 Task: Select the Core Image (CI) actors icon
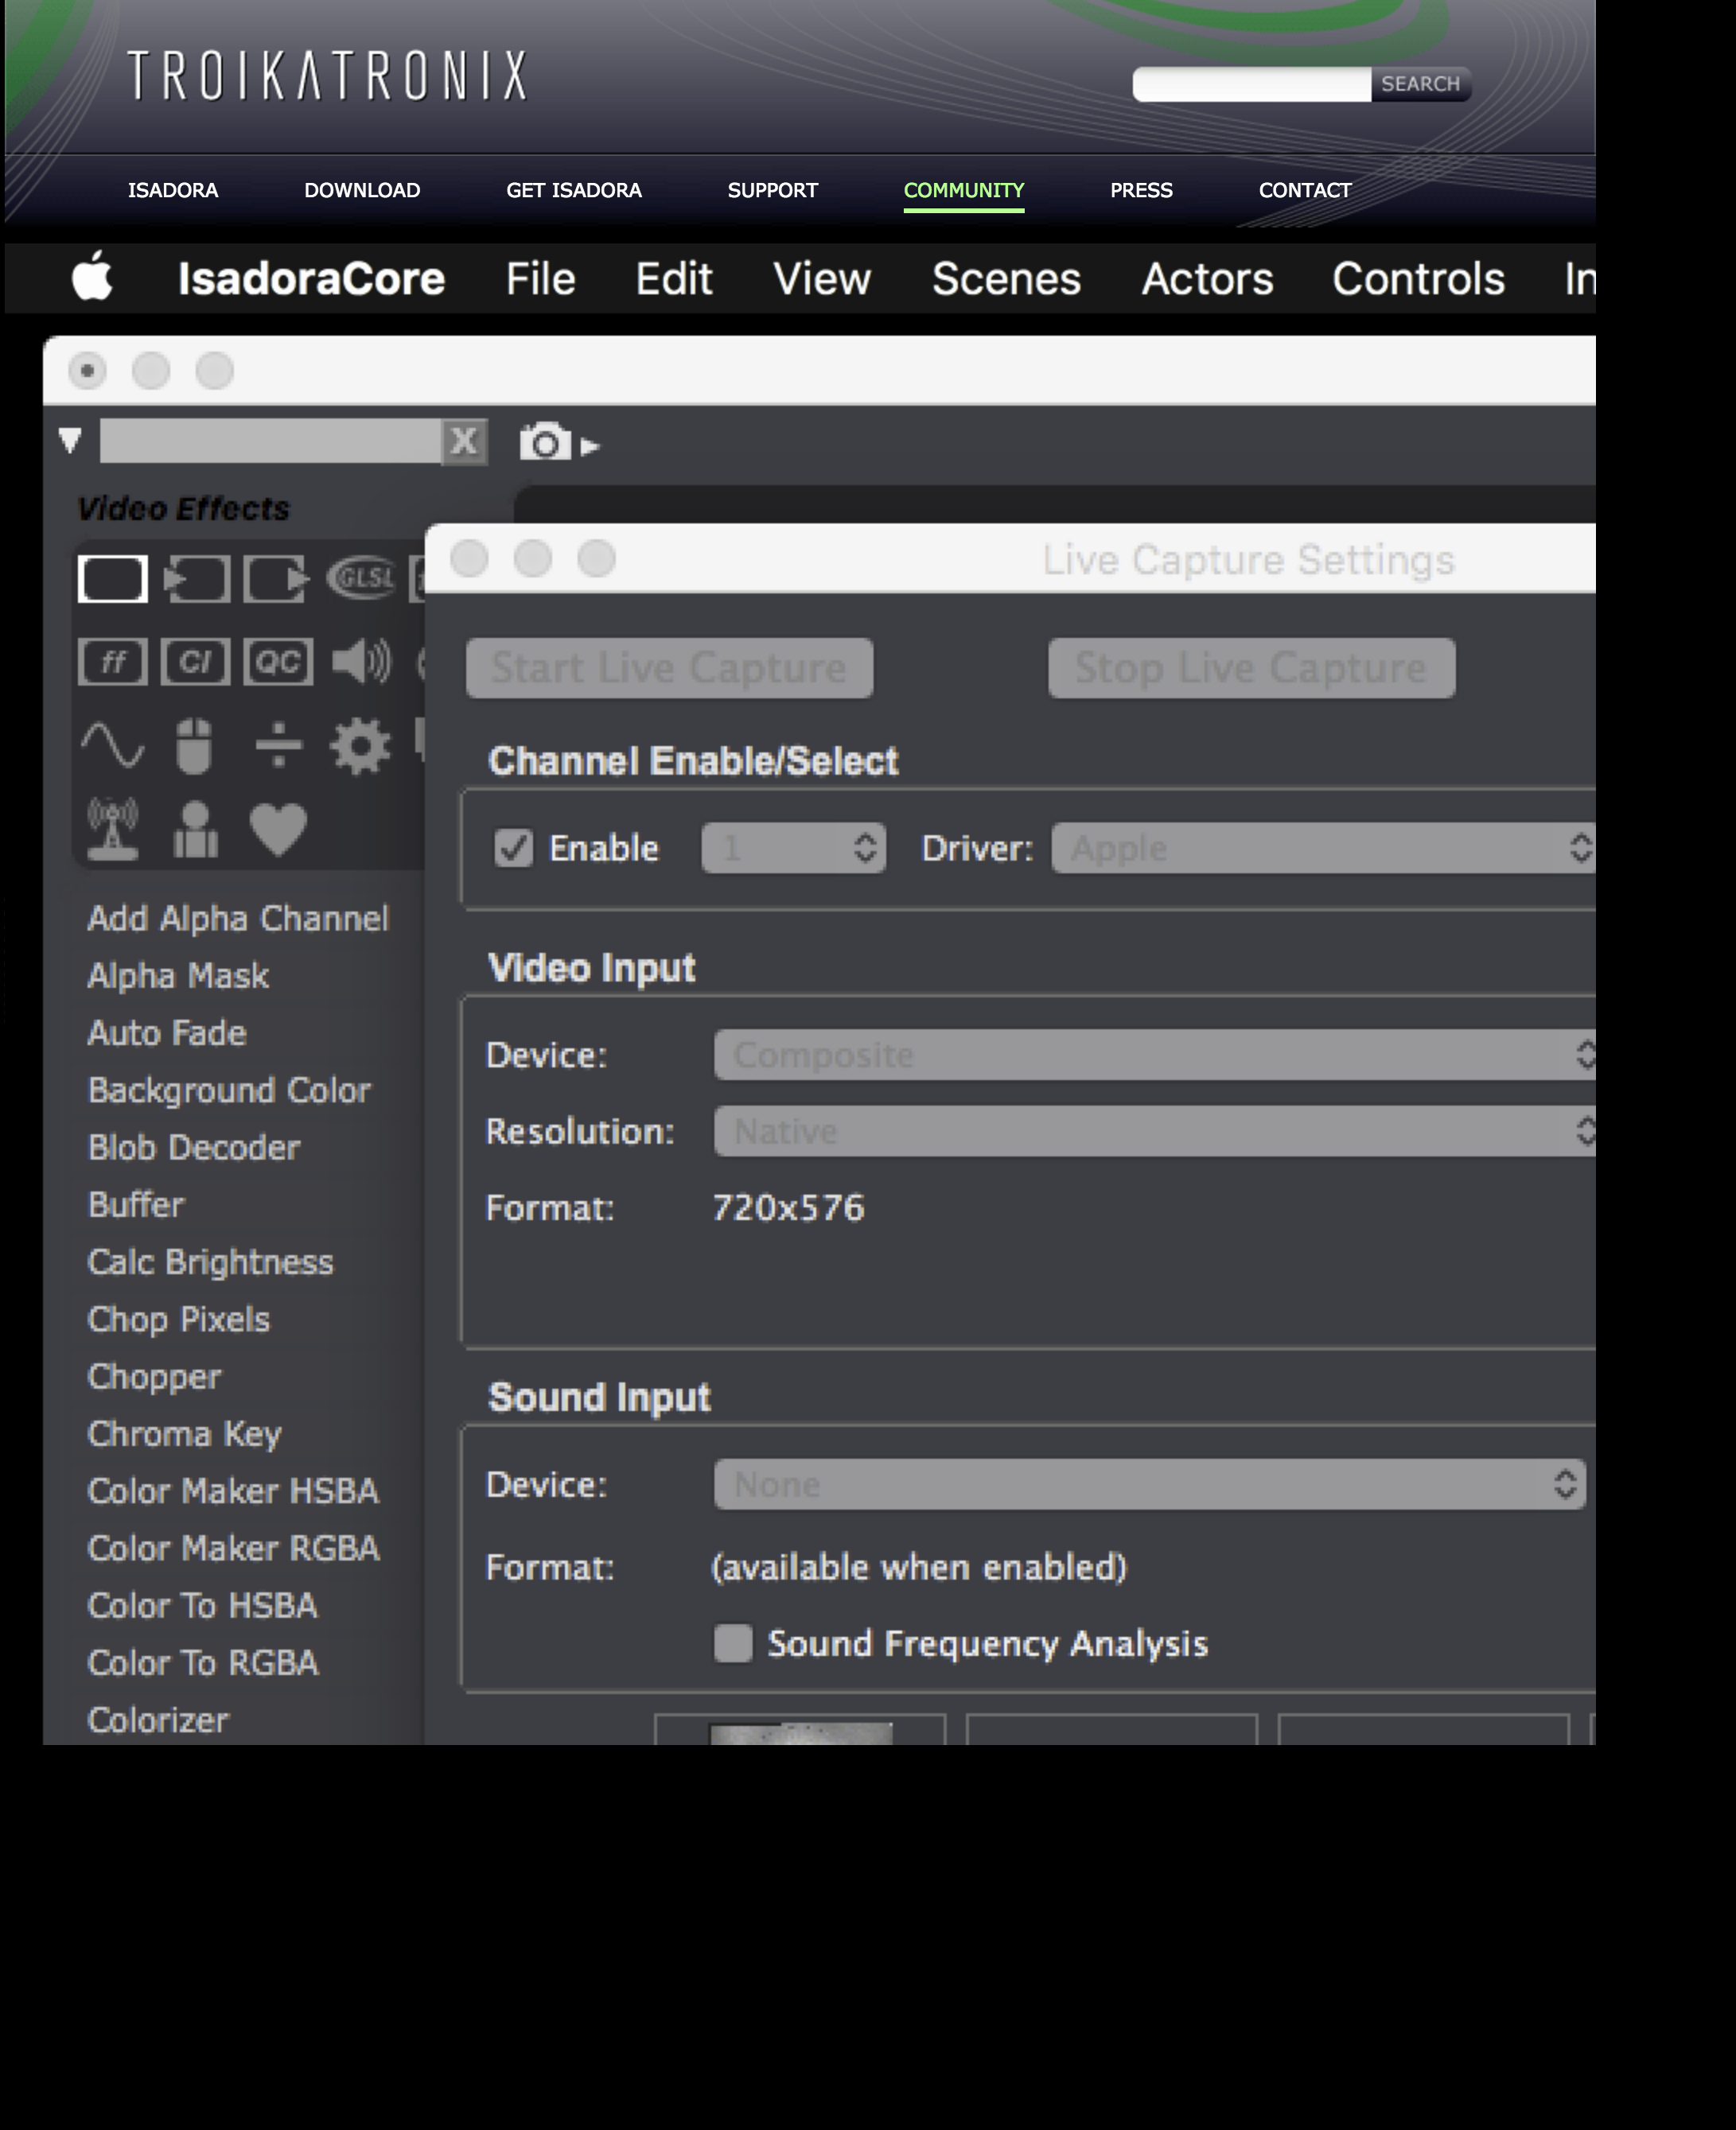coord(195,662)
